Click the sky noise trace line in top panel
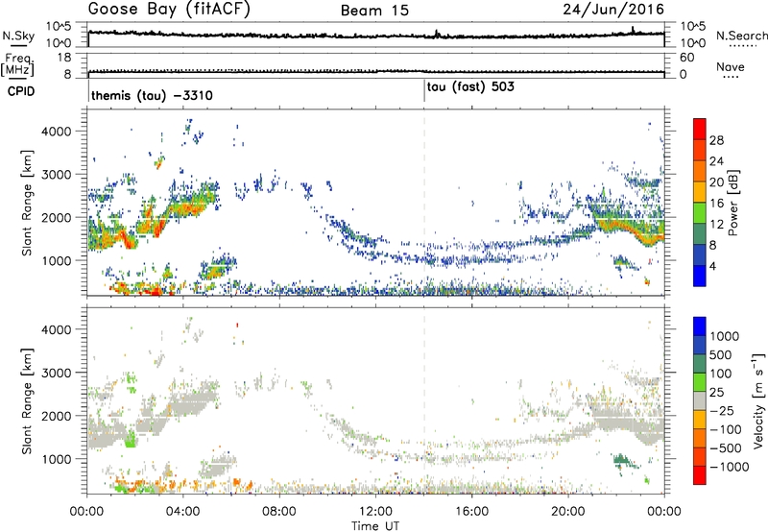 pos(375,36)
